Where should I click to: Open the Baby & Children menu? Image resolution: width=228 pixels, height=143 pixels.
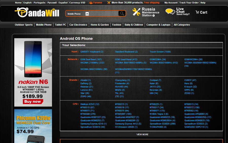(134, 25)
